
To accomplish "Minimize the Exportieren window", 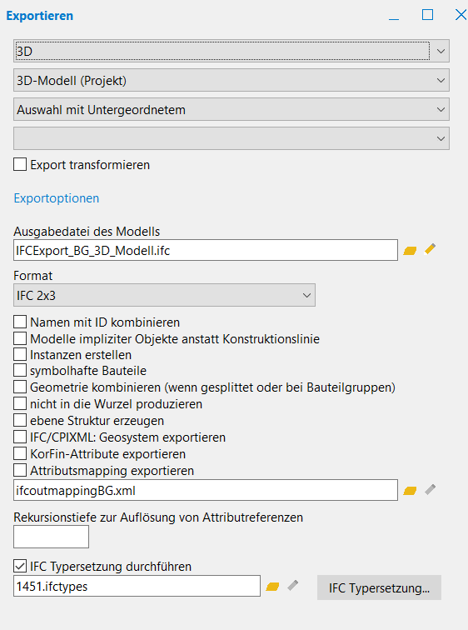I will click(394, 16).
